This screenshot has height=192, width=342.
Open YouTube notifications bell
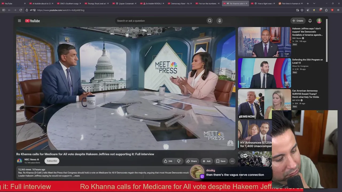coord(310,21)
